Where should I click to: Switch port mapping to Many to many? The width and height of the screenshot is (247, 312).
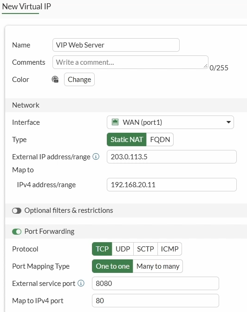(158, 266)
